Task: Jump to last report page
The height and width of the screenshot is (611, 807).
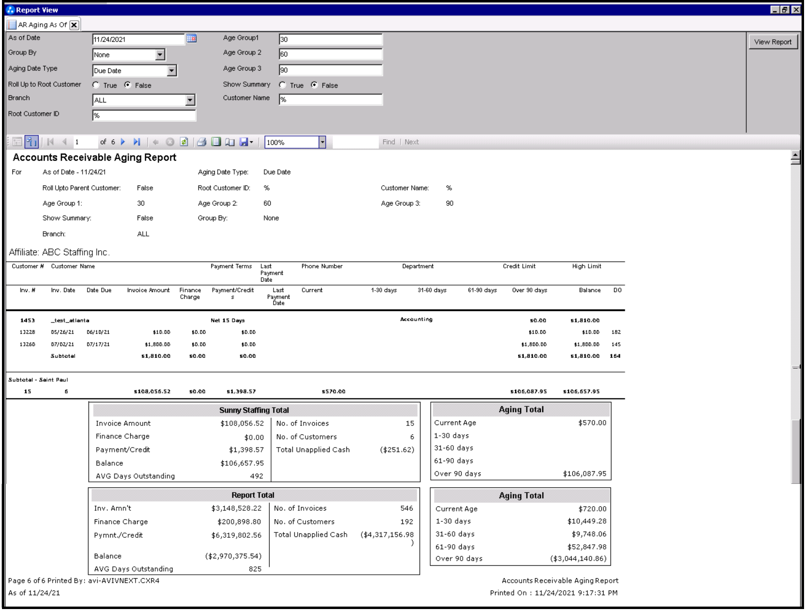Action: [x=137, y=142]
